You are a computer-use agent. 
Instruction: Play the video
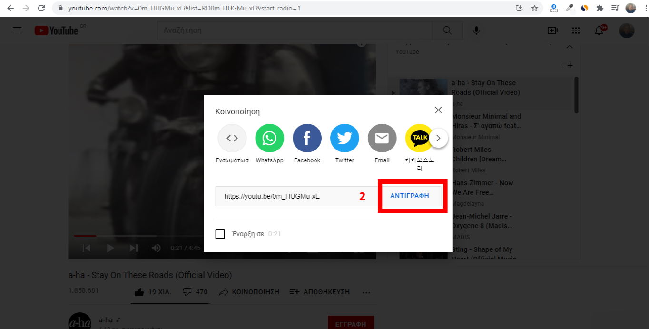click(110, 248)
